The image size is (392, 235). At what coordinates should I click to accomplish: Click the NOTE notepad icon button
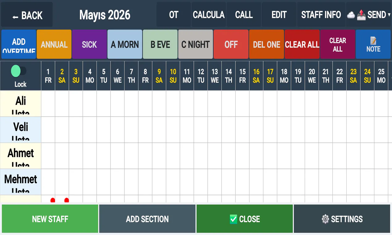(x=373, y=44)
